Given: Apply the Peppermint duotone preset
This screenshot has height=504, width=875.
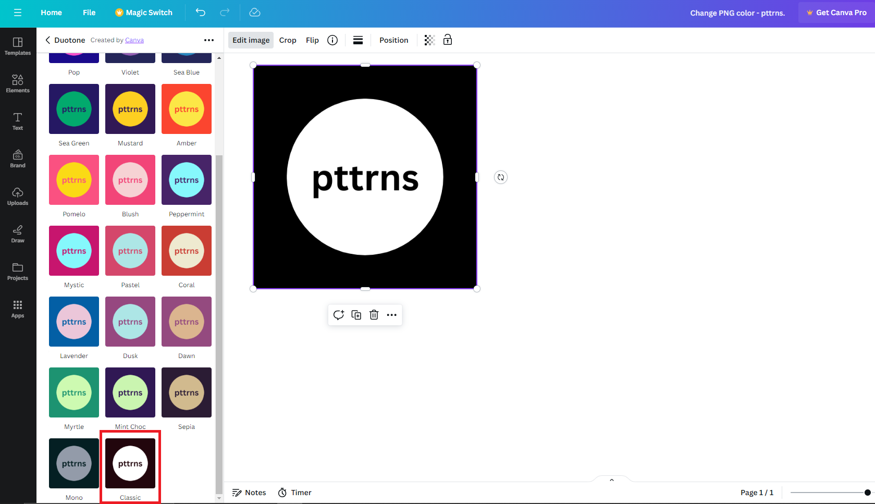Looking at the screenshot, I should pos(187,180).
